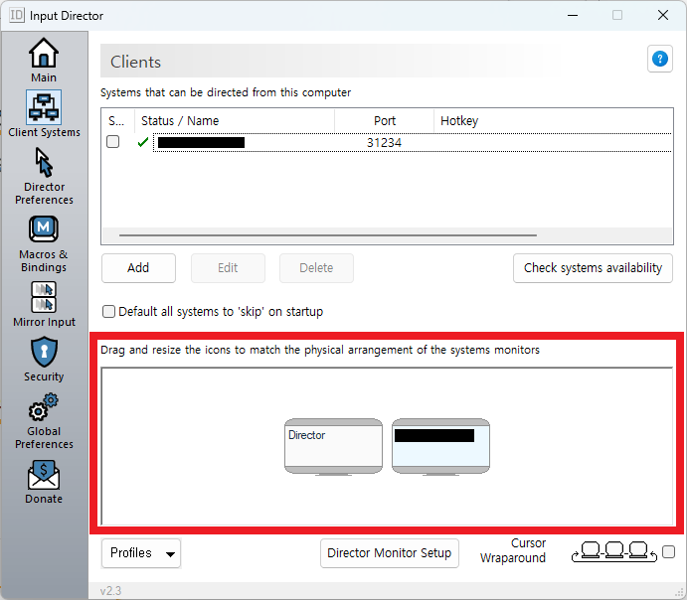Click the Edit button

tap(228, 268)
